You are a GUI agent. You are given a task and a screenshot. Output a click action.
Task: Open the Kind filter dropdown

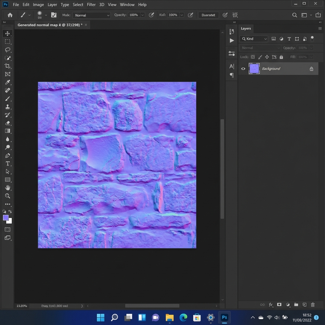point(253,38)
